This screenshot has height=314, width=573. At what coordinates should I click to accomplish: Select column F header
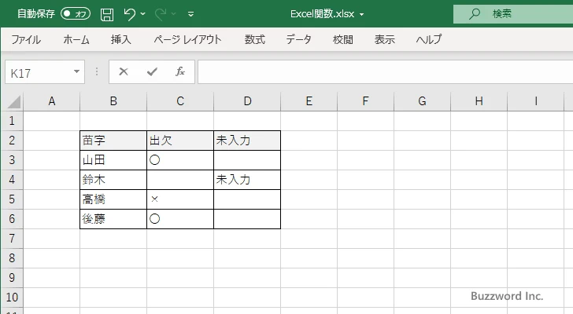tap(365, 101)
